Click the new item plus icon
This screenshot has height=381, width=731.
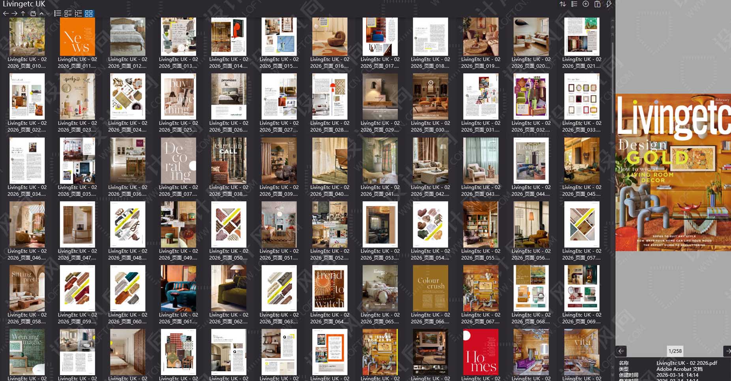(x=585, y=4)
